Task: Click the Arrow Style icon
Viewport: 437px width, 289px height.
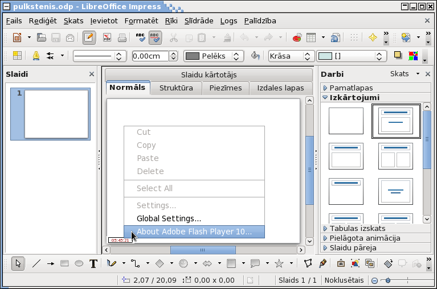Action: (x=50, y=56)
